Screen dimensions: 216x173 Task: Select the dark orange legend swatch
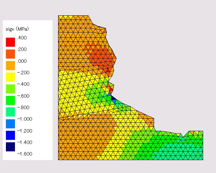(10, 54)
